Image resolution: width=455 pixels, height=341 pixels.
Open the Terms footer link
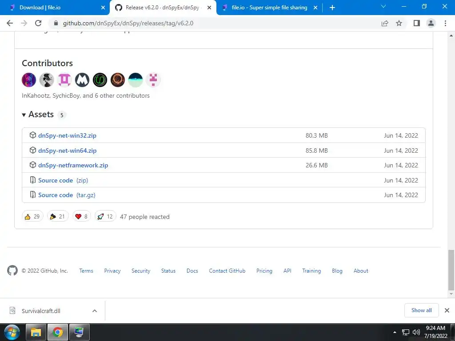(x=86, y=270)
